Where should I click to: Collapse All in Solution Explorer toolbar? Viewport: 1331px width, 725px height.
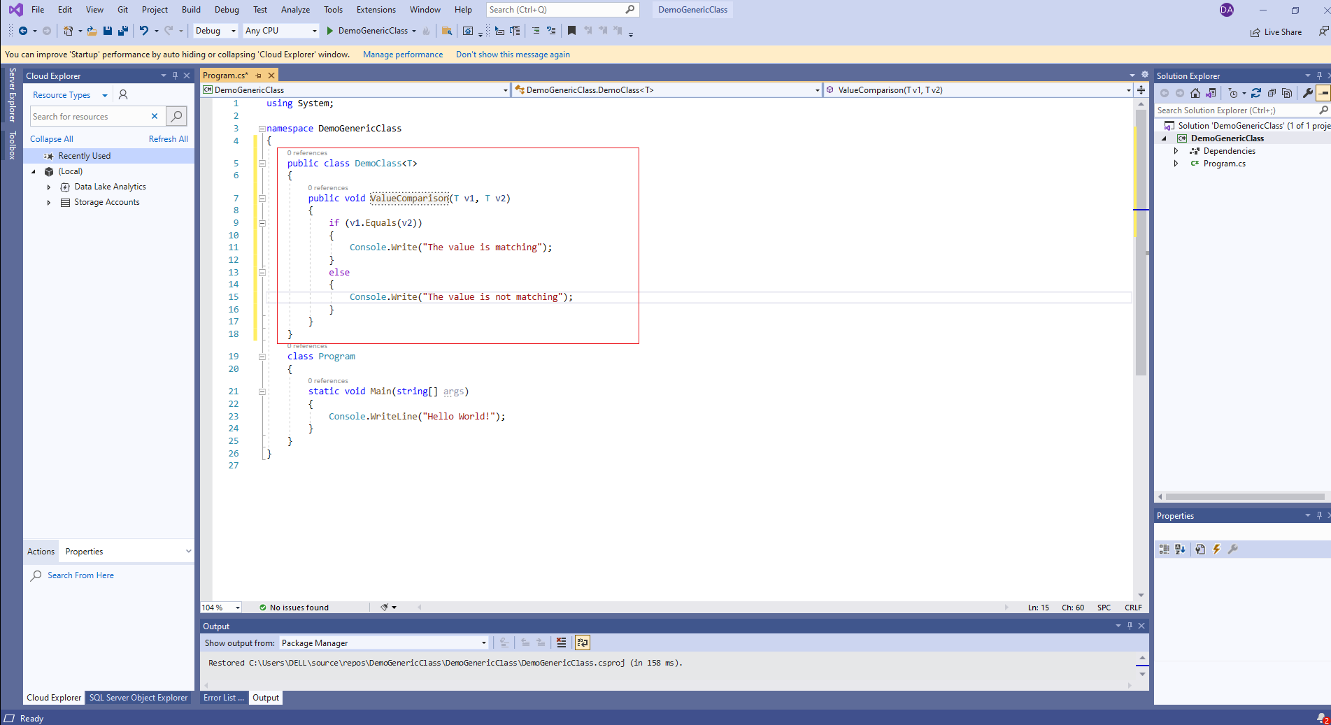pos(1272,92)
